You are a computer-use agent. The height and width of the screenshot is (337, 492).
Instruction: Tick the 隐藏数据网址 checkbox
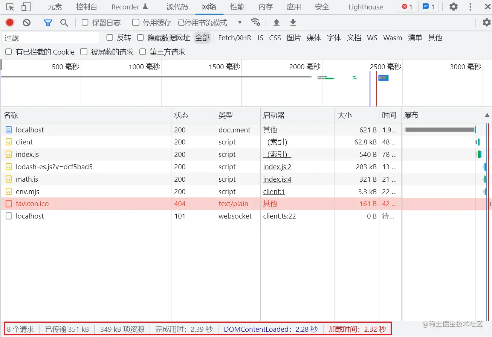pos(141,38)
